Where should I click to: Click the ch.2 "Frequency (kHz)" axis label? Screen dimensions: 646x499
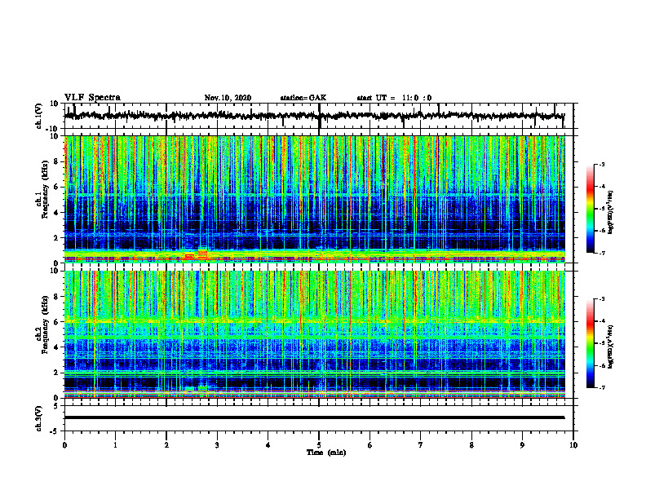coord(46,325)
